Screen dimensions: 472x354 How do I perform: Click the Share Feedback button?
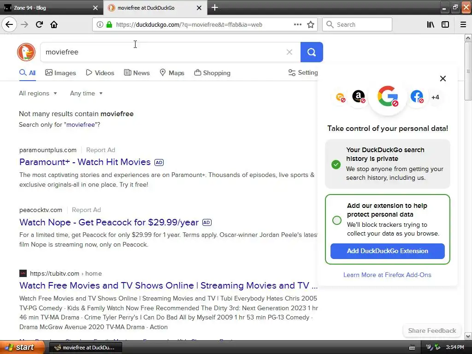click(x=432, y=330)
